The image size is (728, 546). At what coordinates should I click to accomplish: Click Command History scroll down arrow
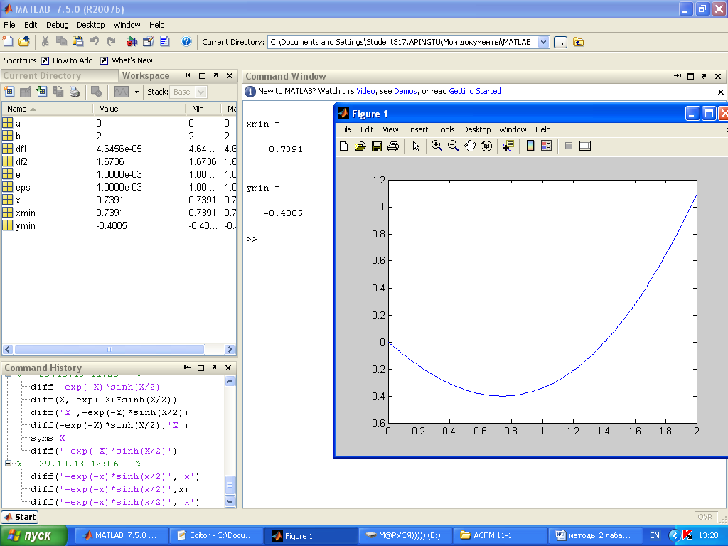tap(230, 501)
